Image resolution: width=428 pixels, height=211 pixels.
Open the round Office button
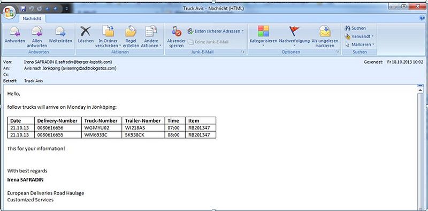10,12
